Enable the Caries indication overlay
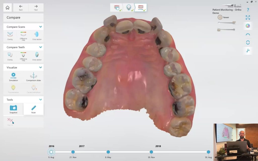Image resolution: width=258 pixels, height=161 pixels. (x=33, y=89)
